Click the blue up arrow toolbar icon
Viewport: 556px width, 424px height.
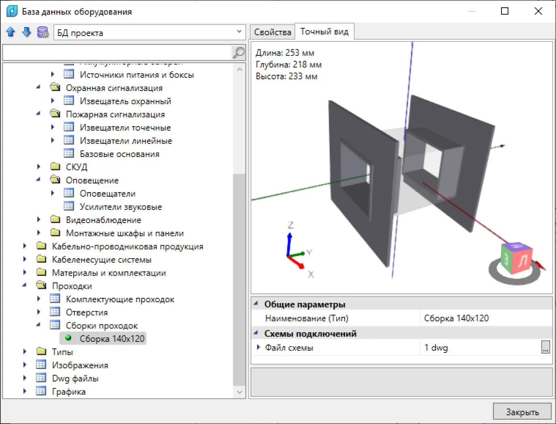(11, 32)
